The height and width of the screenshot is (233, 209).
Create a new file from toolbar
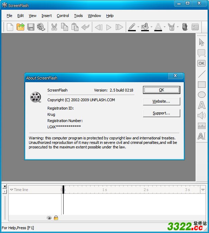pyautogui.click(x=10, y=27)
